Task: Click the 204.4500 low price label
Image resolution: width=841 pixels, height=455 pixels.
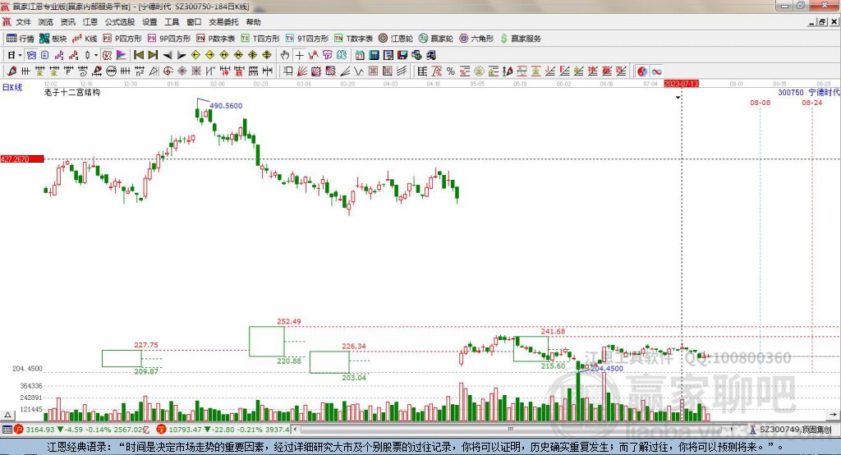Action: click(x=607, y=369)
